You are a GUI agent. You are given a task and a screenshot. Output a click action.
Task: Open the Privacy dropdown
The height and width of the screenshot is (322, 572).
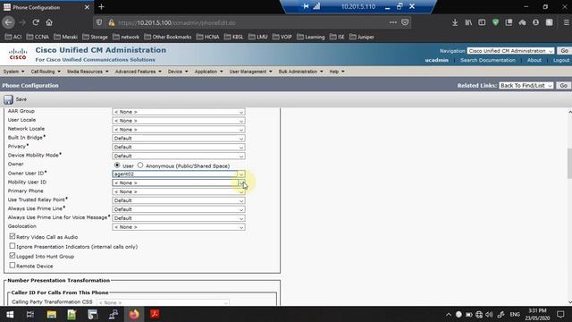click(179, 147)
